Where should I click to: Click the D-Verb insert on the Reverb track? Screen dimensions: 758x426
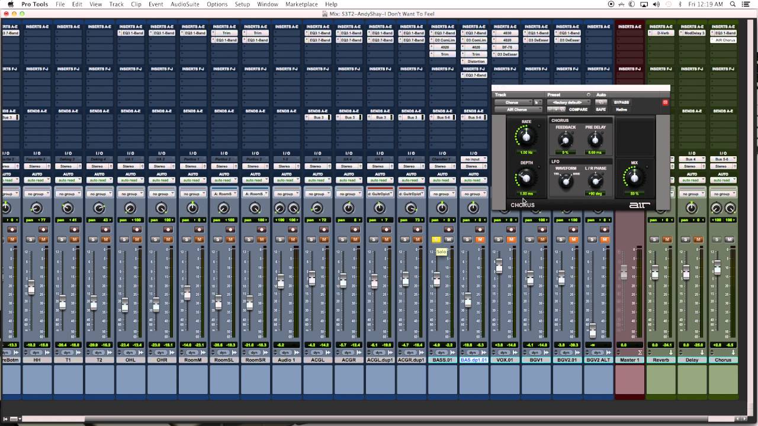[x=663, y=33]
